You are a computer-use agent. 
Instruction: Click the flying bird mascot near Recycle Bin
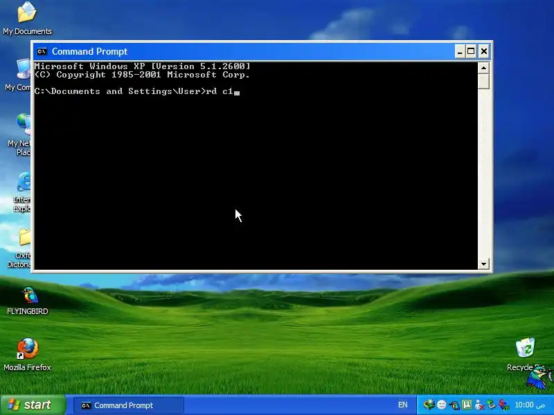(x=539, y=377)
